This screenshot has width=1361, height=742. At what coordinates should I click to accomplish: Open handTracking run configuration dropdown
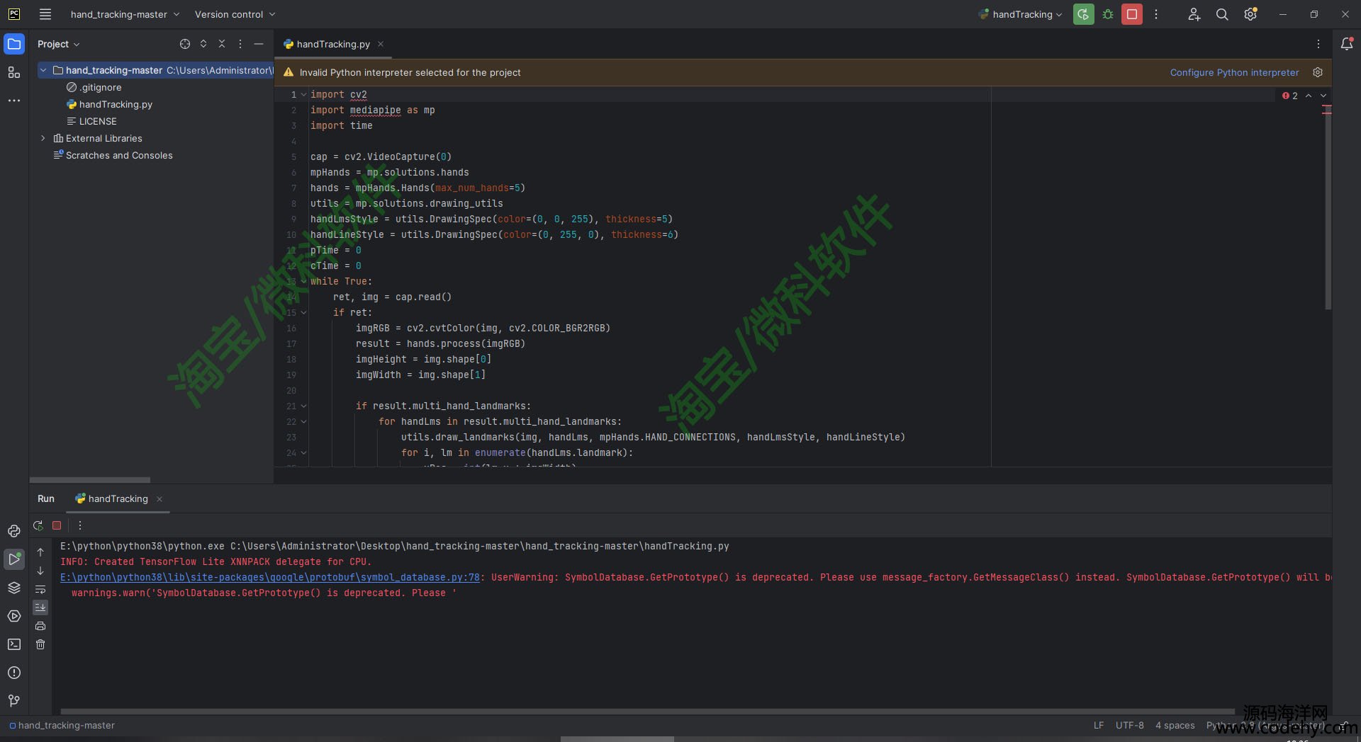[1020, 14]
